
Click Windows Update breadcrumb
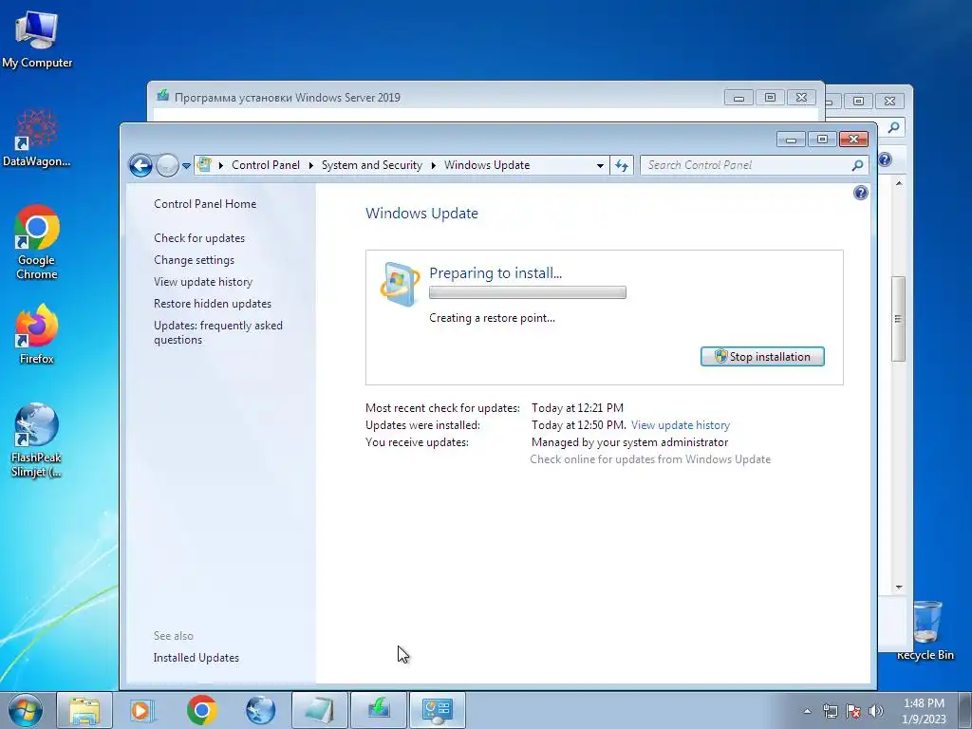pyautogui.click(x=487, y=165)
